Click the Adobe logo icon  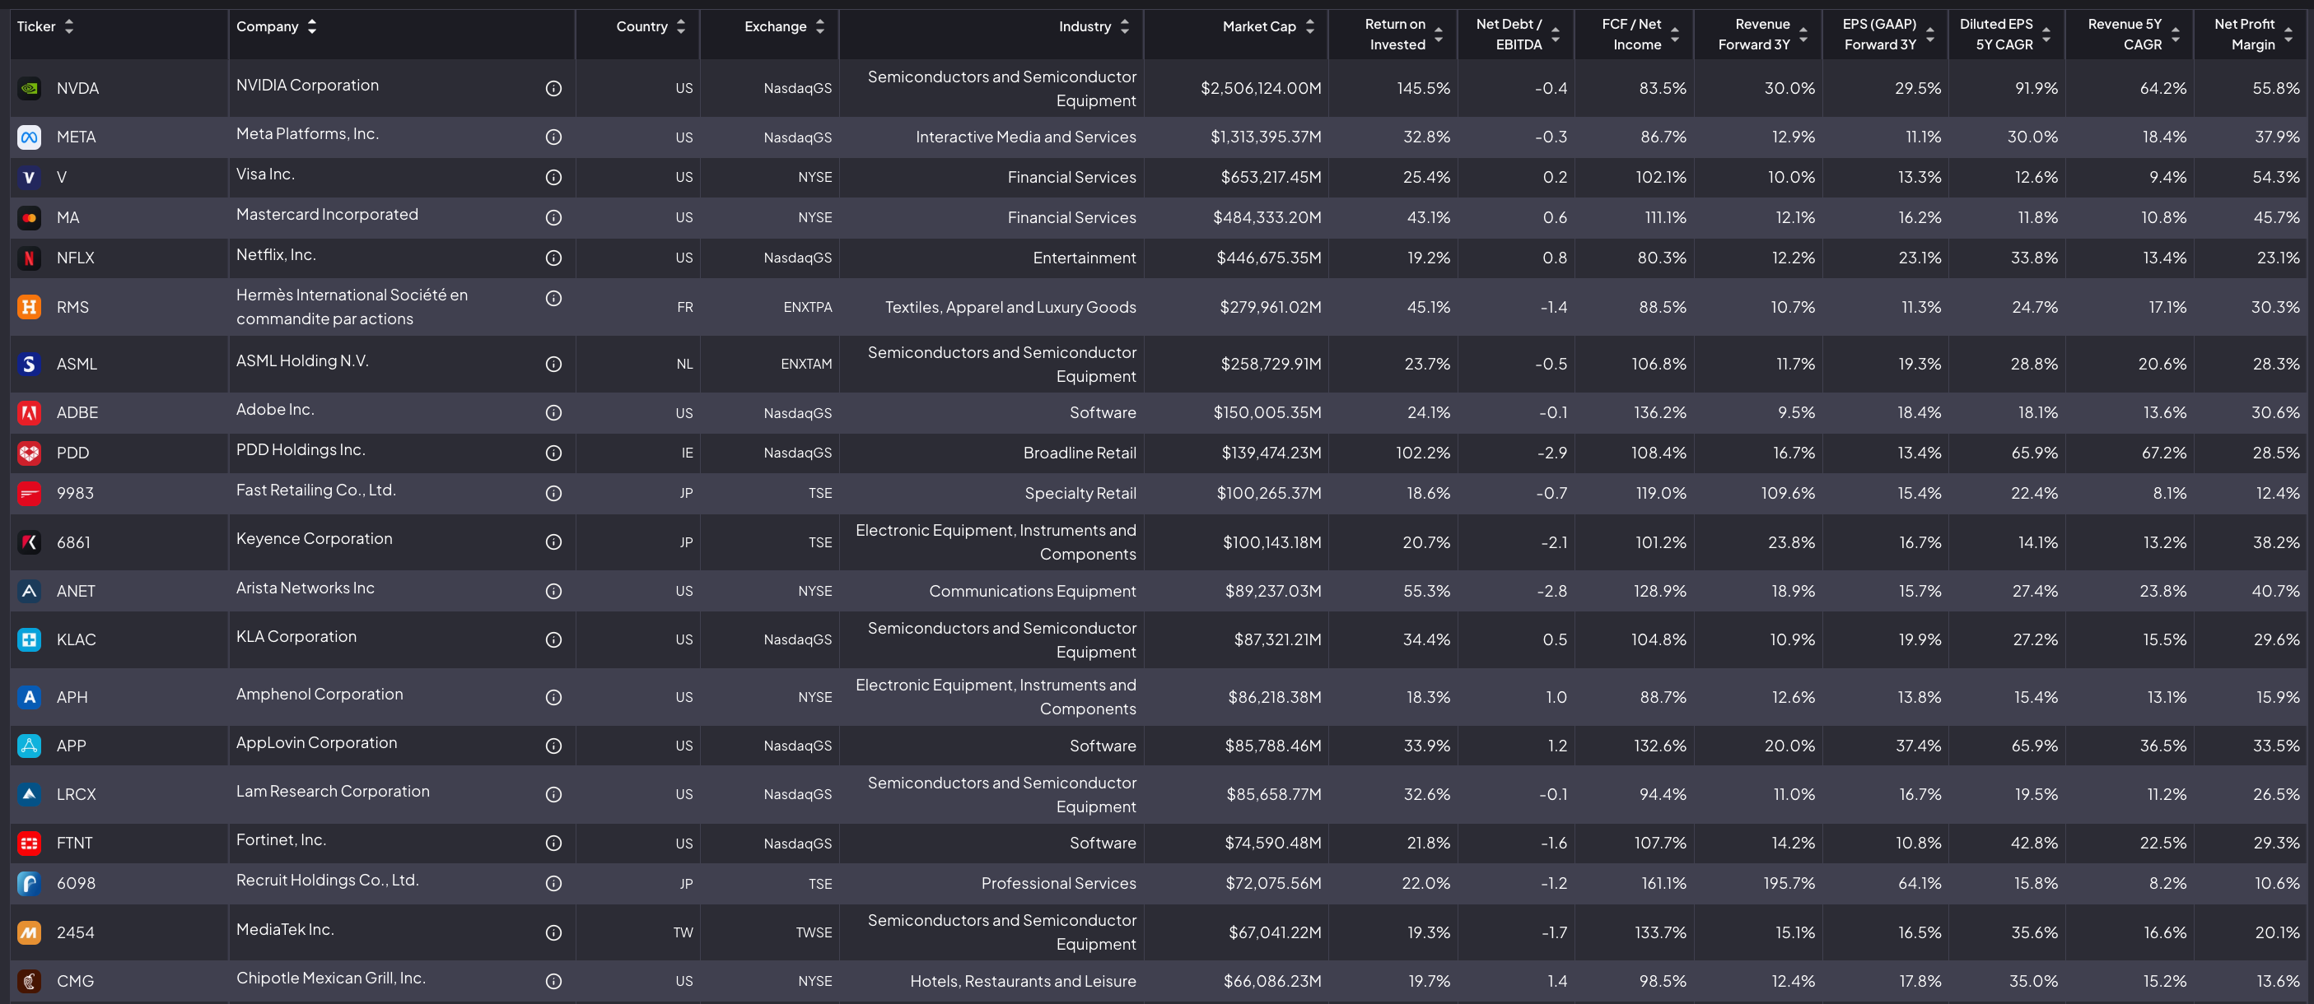pyautogui.click(x=30, y=412)
